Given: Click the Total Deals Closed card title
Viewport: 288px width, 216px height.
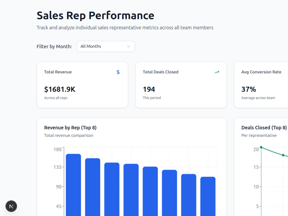Looking at the screenshot, I should 160,72.
